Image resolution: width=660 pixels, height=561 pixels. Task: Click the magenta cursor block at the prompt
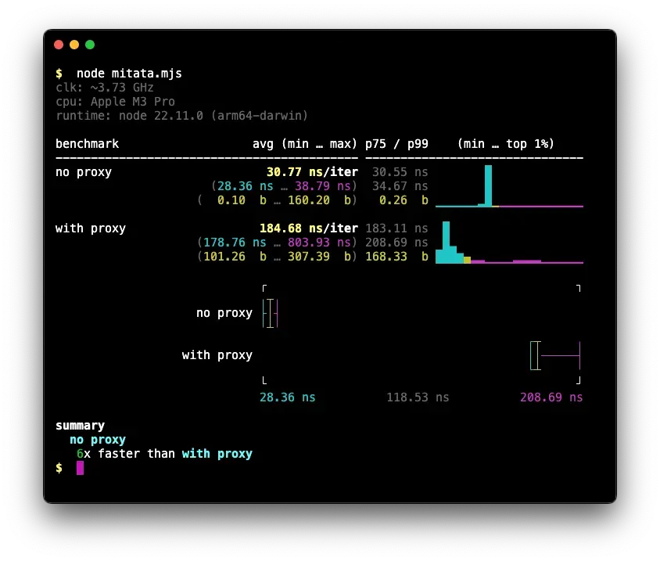pyautogui.click(x=78, y=467)
